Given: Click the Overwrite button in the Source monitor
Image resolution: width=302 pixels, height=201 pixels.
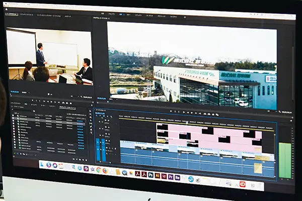Looking at the screenshot, I should coord(67,103).
